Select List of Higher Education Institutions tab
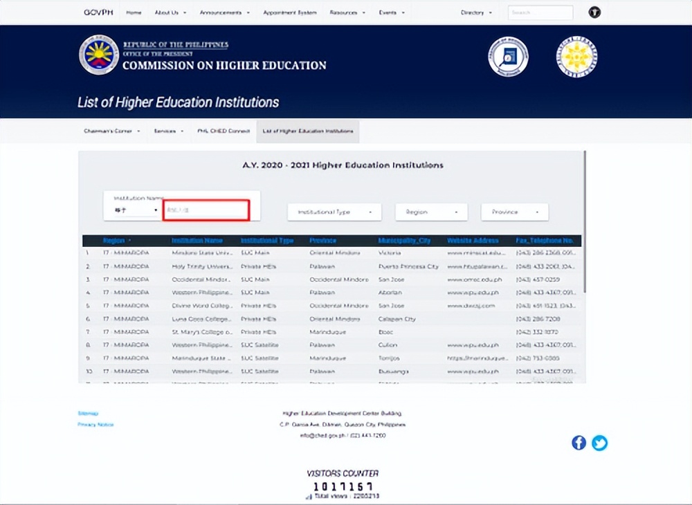 (x=307, y=131)
